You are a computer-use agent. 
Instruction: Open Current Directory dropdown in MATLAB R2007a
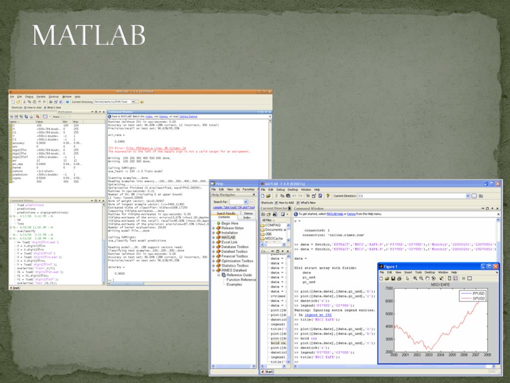click(x=468, y=195)
